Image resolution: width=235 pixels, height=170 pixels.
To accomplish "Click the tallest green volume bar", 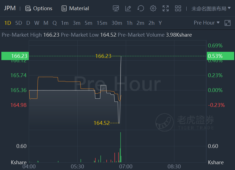I will pyautogui.click(x=121, y=147).
